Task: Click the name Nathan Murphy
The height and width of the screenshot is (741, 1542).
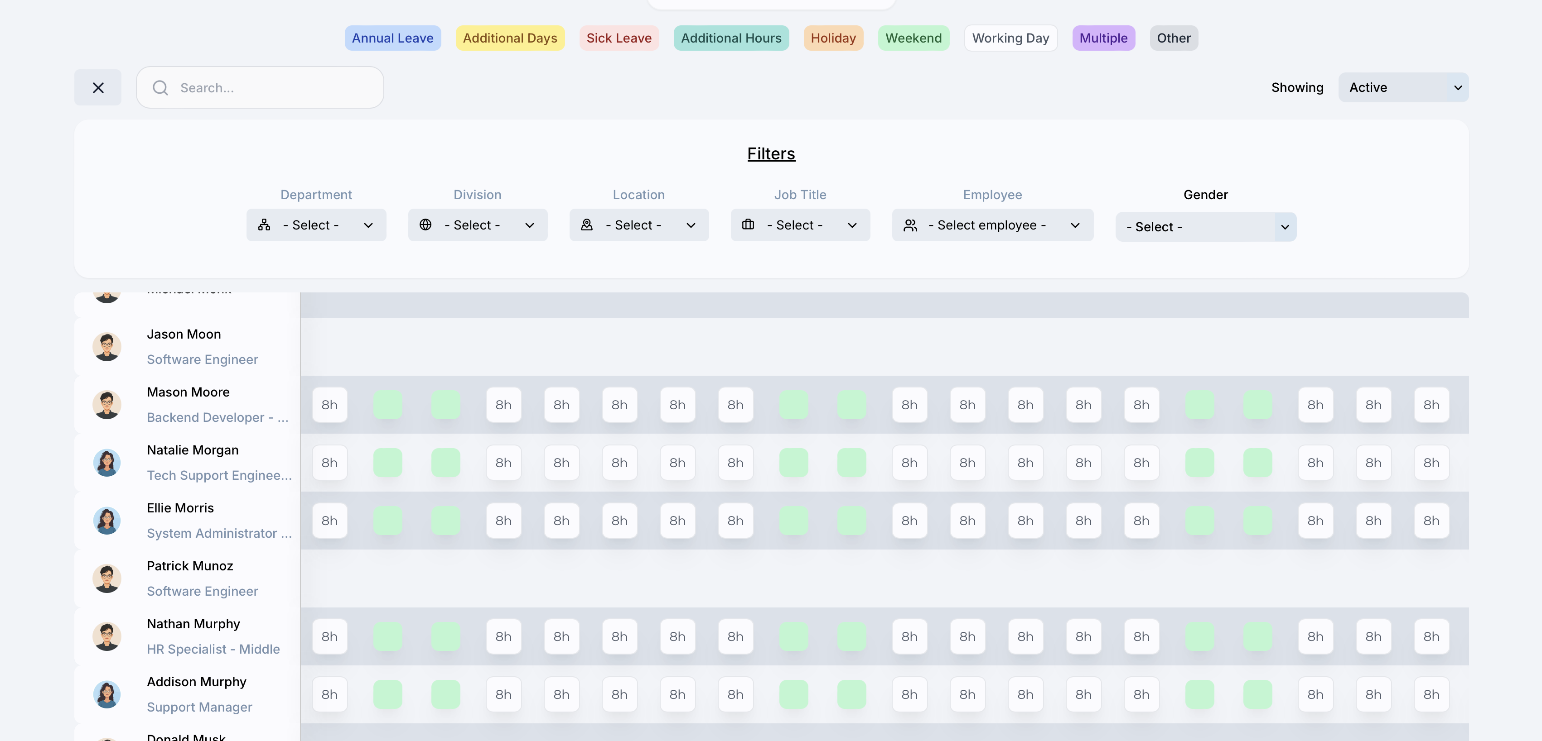Action: [x=193, y=624]
